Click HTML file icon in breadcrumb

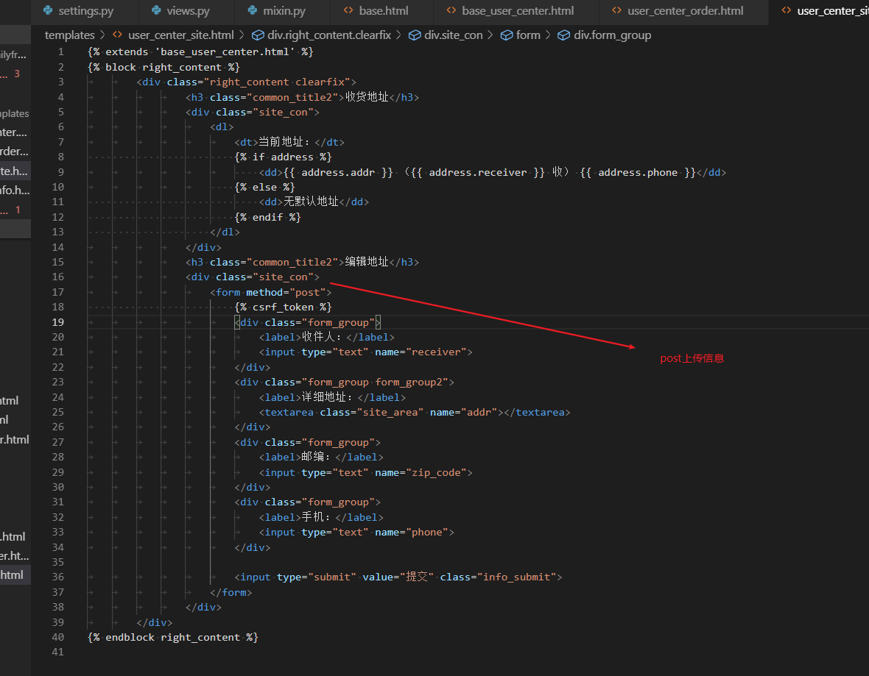coord(118,35)
